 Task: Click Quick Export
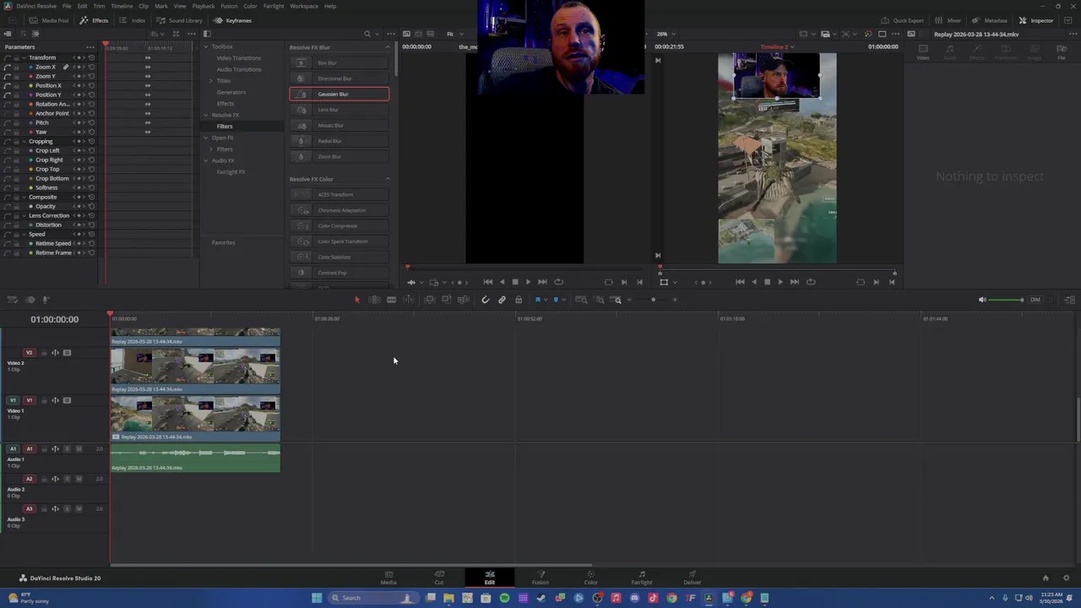click(903, 20)
